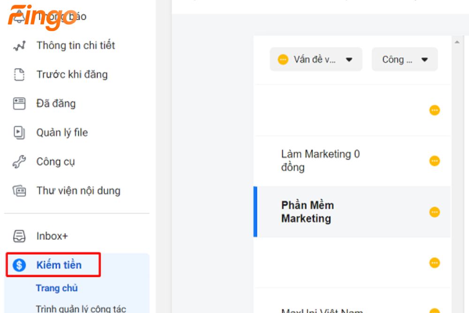Click the Công cụ wrench icon
Screen dimensions: 469x313
[19, 162]
